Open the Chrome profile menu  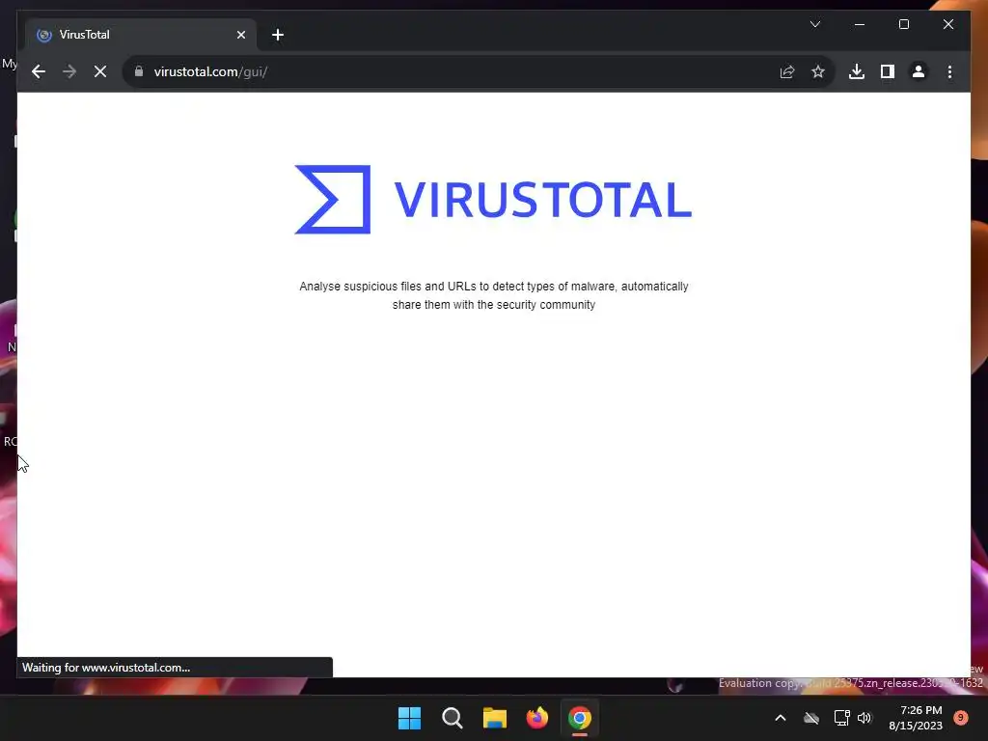click(x=919, y=71)
